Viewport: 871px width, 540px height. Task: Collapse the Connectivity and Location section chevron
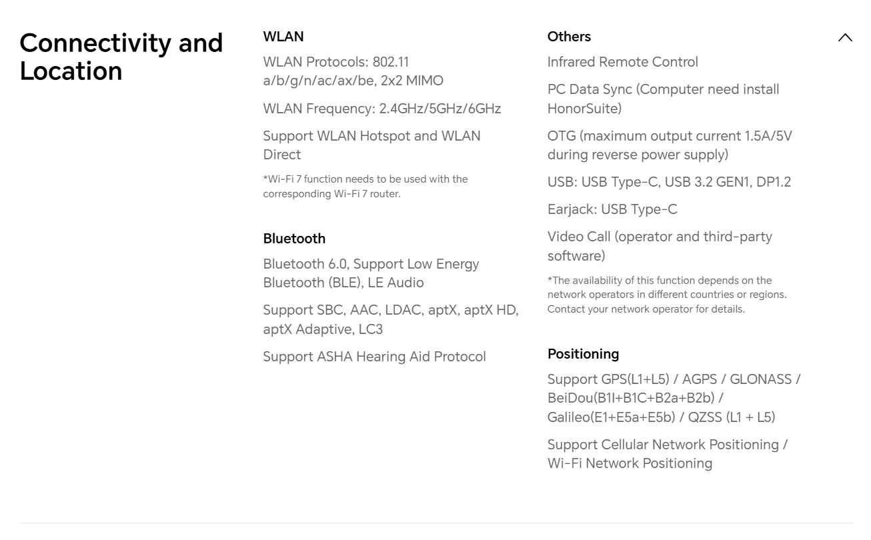845,37
